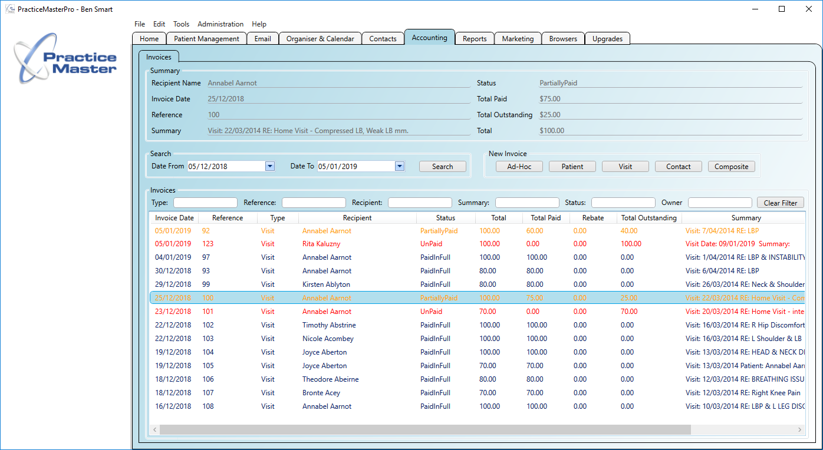Create a new Visit invoice
Viewport: 823px width, 450px height.
point(625,166)
